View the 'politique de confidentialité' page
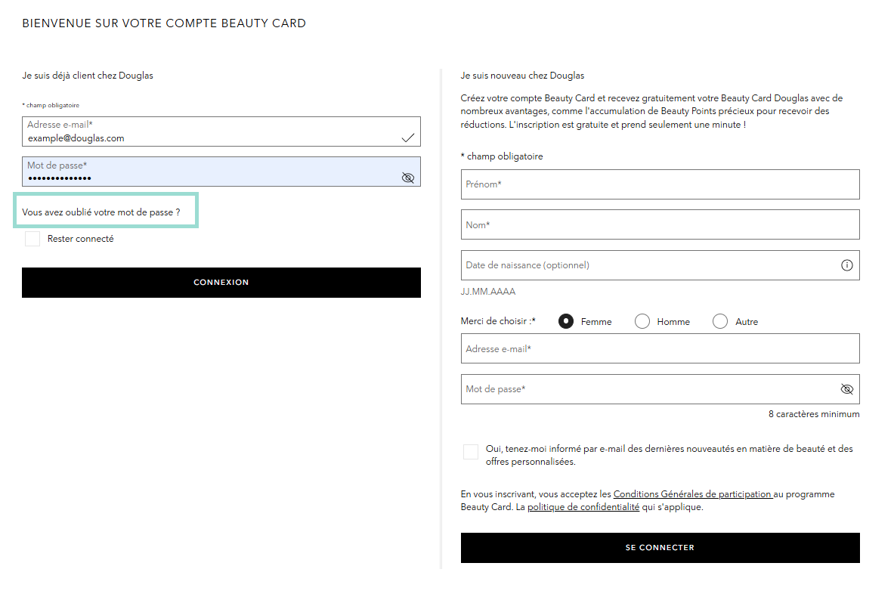The height and width of the screenshot is (597, 894). point(583,506)
